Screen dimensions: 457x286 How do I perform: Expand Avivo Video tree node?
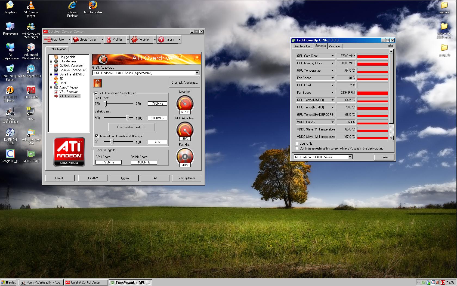[x=51, y=87]
